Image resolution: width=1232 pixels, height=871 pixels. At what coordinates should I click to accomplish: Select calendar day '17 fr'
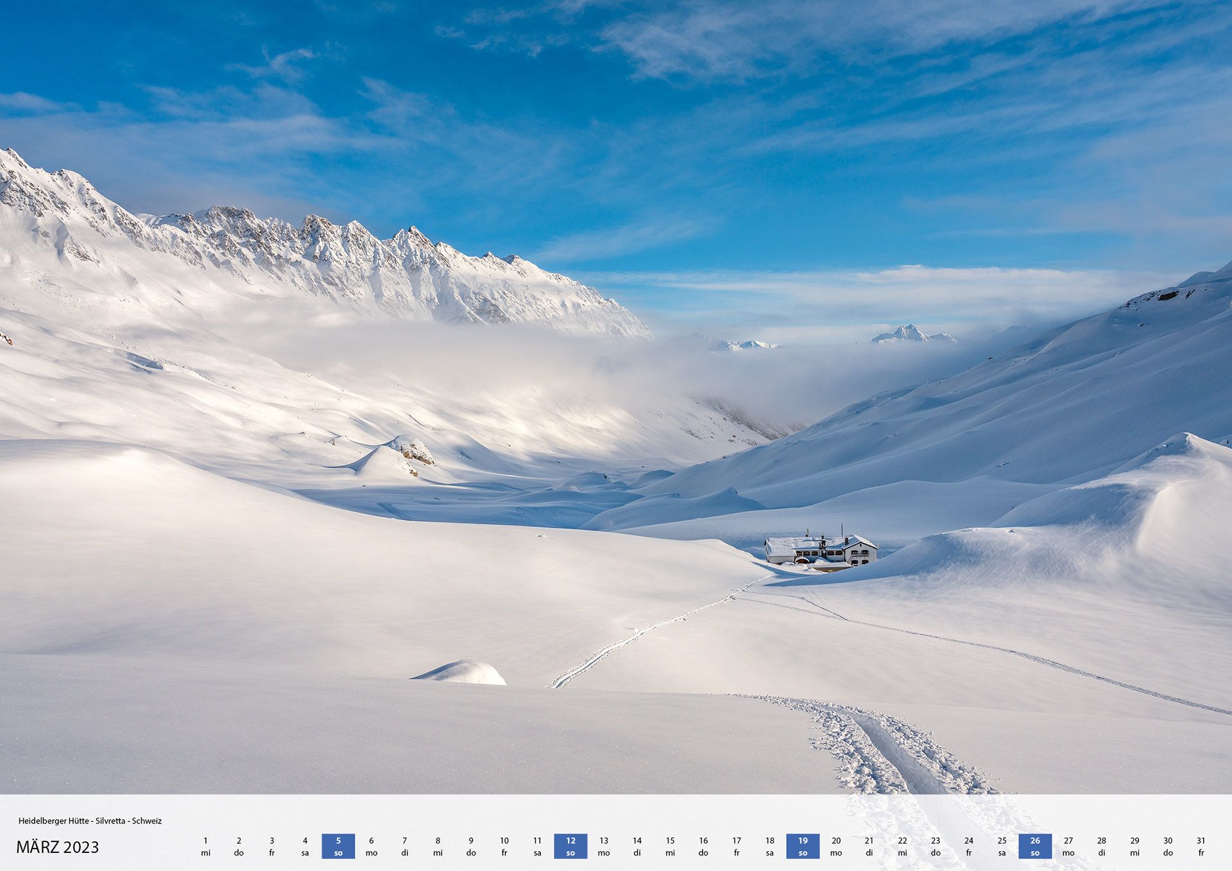(x=737, y=847)
